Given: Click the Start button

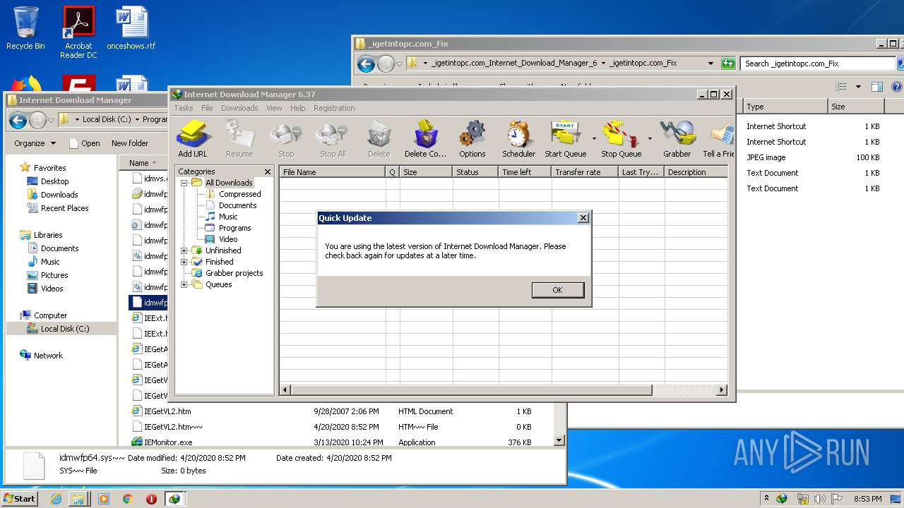Looking at the screenshot, I should click(20, 498).
